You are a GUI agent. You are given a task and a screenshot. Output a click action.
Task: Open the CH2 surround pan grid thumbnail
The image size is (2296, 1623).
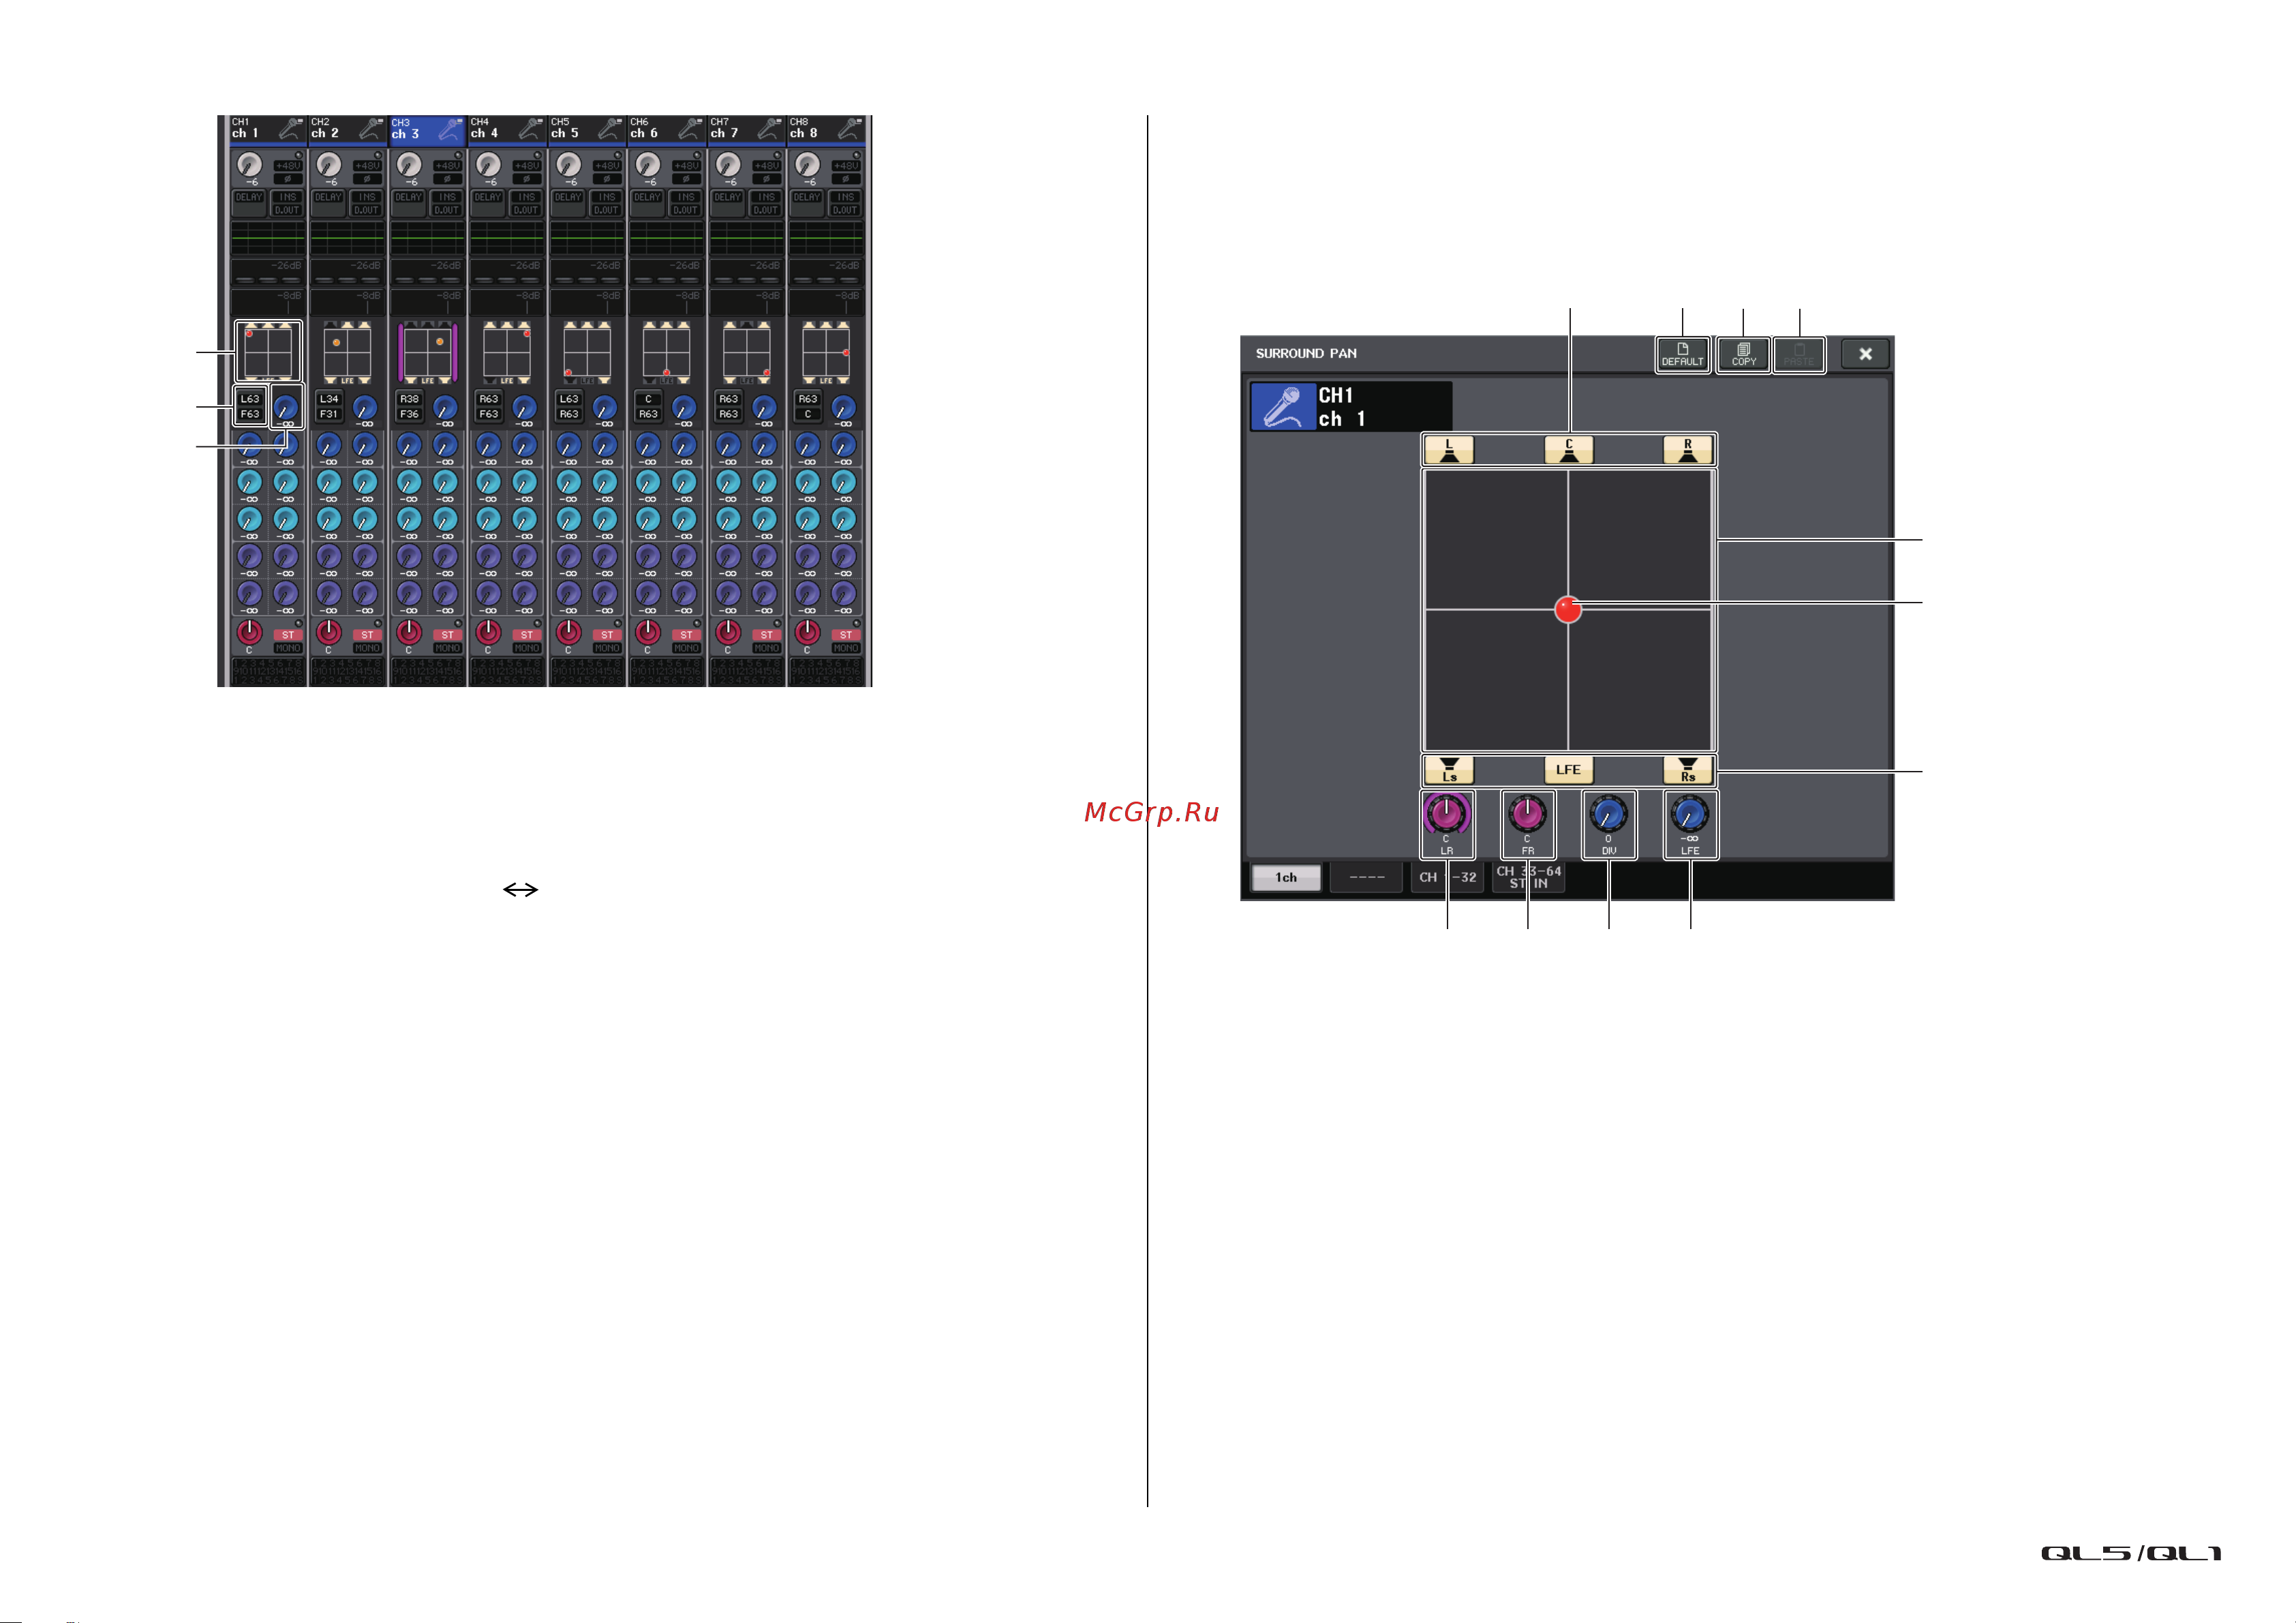pyautogui.click(x=347, y=352)
